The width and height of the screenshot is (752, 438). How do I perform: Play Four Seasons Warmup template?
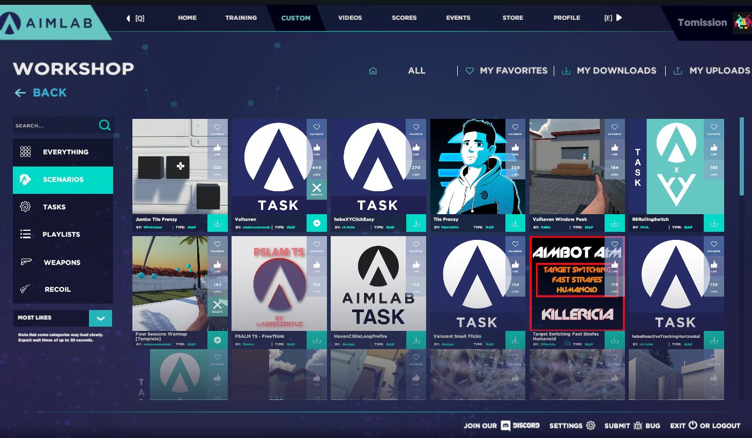[x=218, y=340]
